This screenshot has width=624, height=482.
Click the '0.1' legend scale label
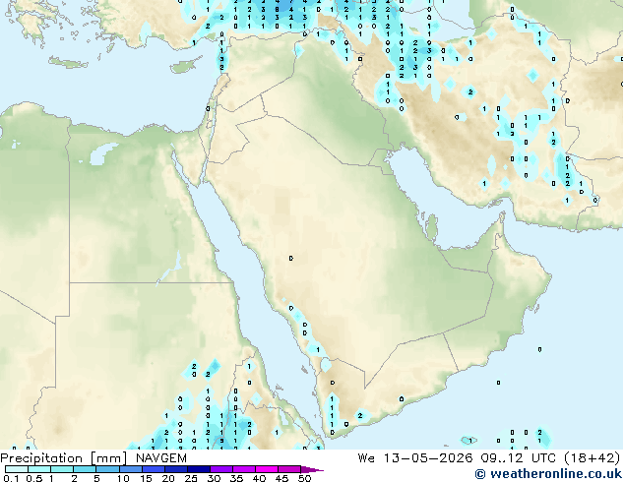tap(11, 478)
